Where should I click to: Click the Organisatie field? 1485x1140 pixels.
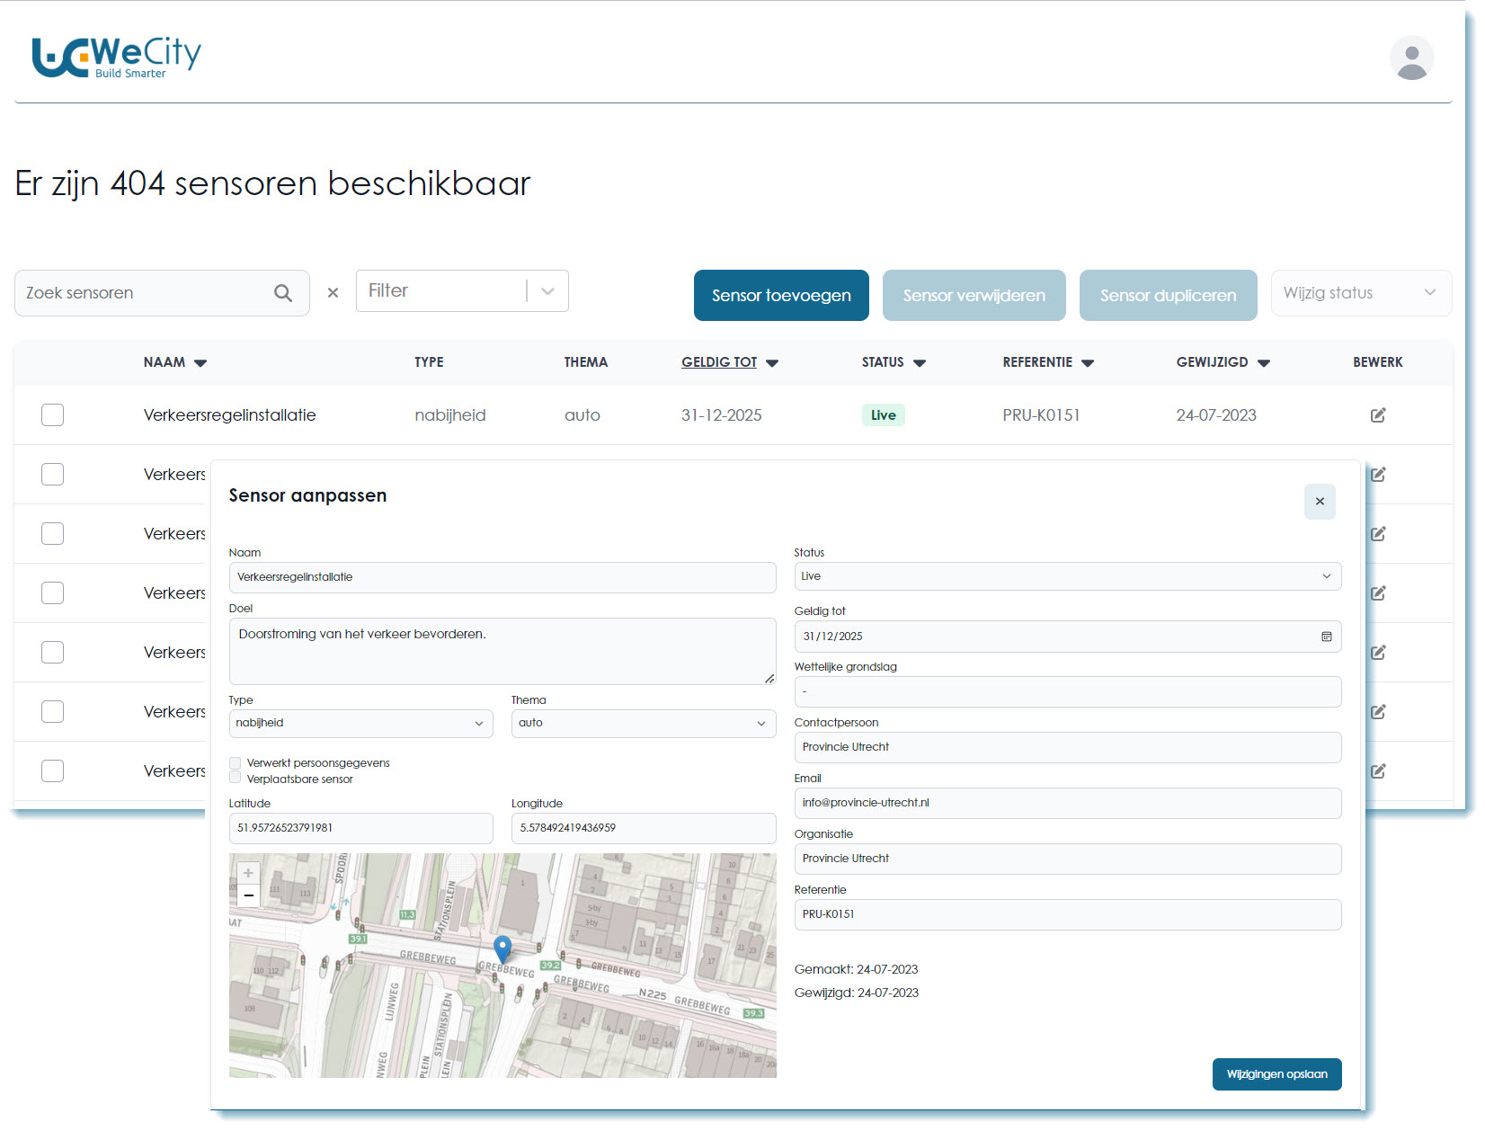[x=1067, y=859]
